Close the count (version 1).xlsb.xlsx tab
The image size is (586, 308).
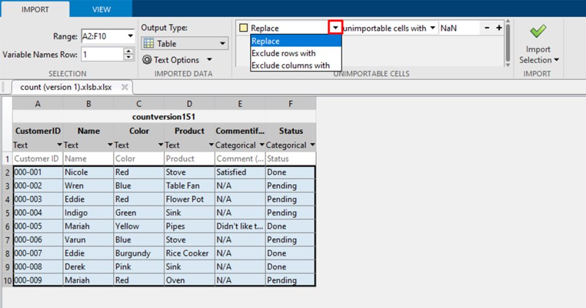(124, 87)
